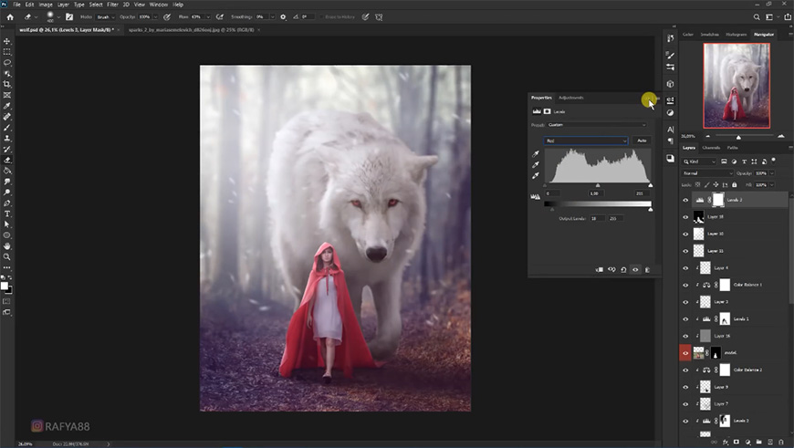Toggle layer visibility in Properties panel footer
794x448 pixels.
point(635,270)
